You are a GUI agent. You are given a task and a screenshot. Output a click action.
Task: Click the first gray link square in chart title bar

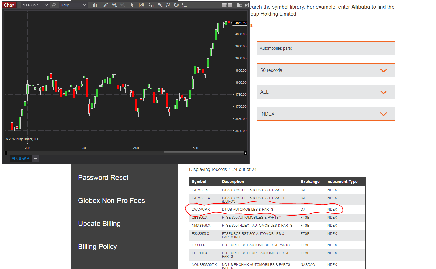pos(224,5)
